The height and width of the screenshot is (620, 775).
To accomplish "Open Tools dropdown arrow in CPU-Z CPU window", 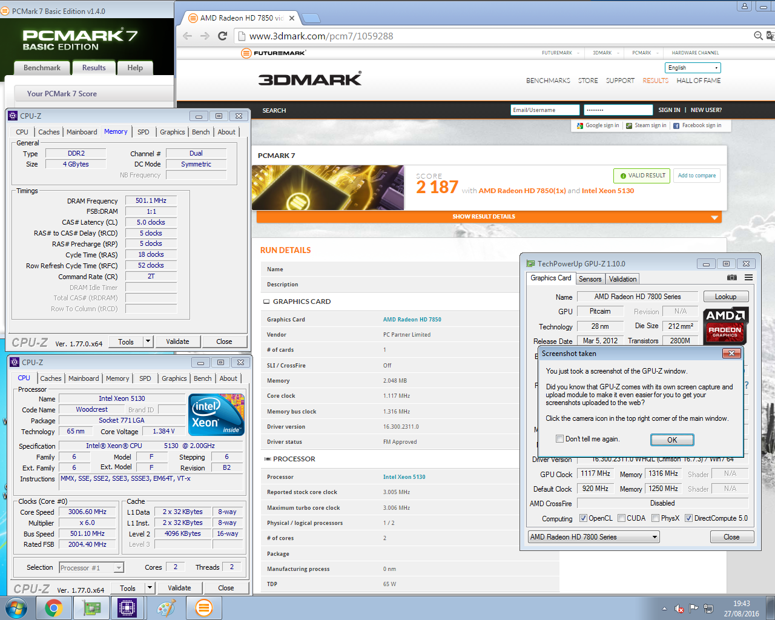I will click(x=150, y=588).
